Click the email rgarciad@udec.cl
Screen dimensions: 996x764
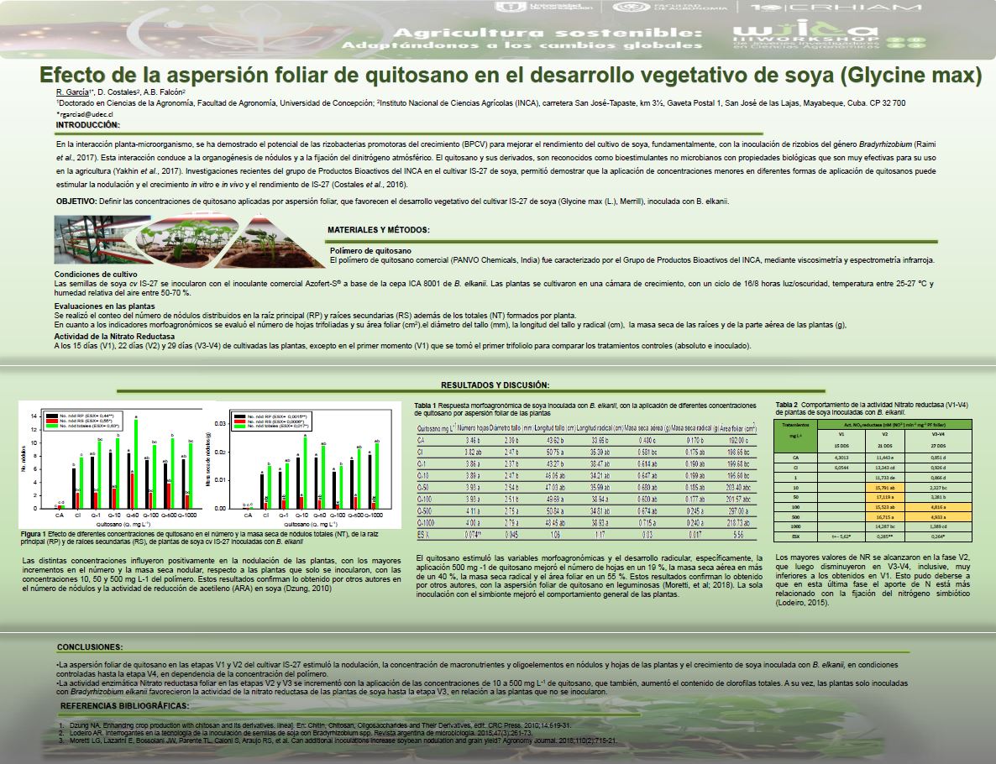[85, 114]
